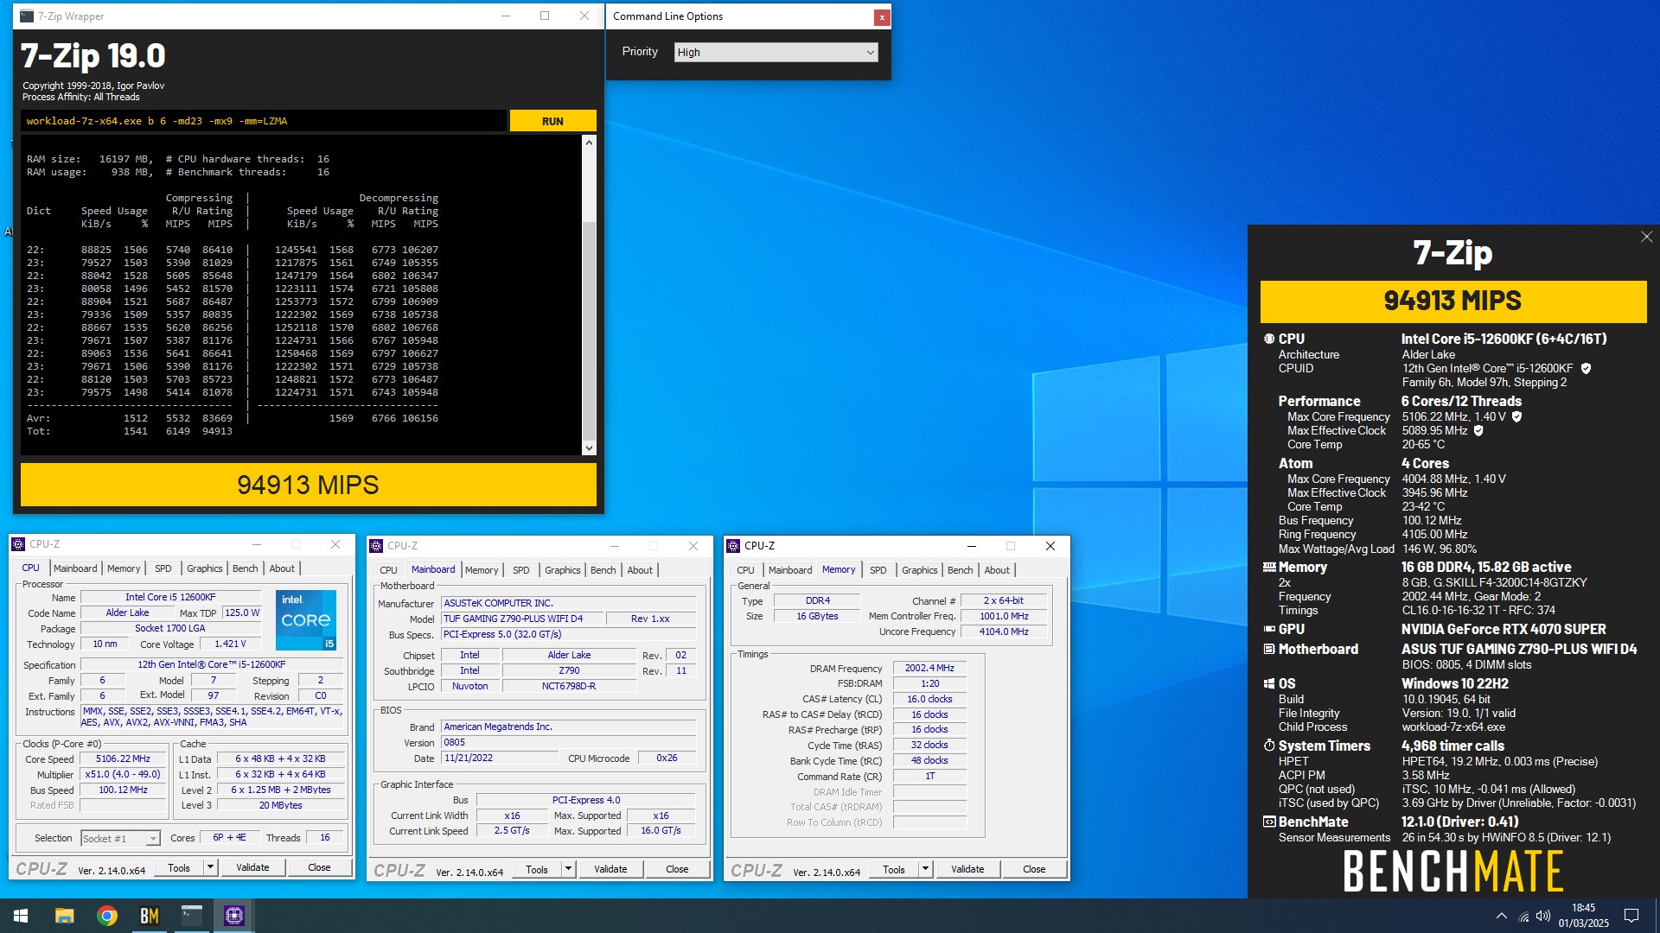Open Bench tab in left CPU-Z window
The height and width of the screenshot is (933, 1660).
246,568
